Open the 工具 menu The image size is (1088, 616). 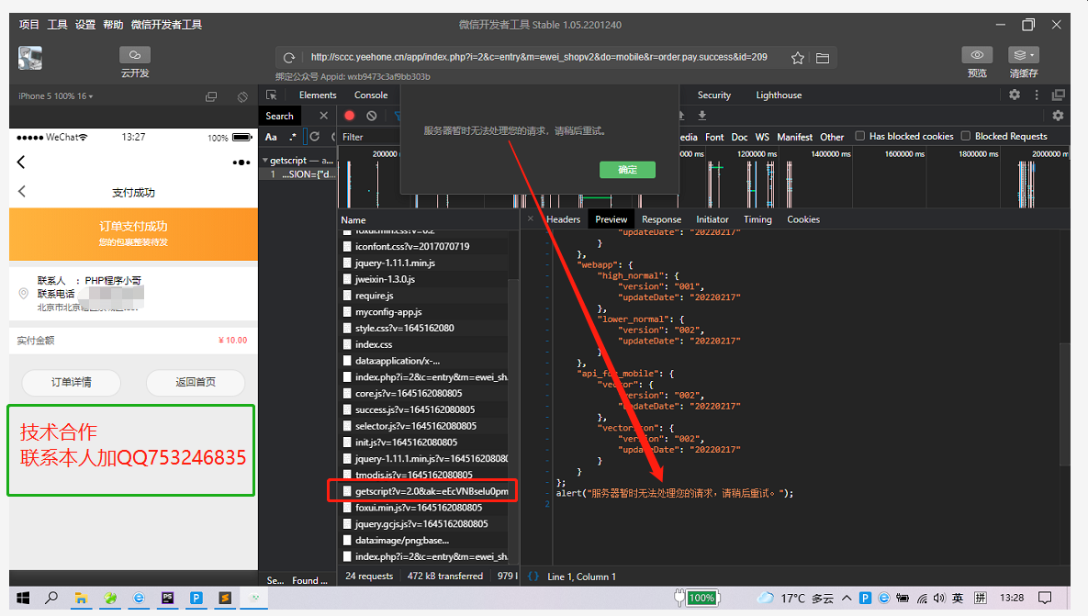pyautogui.click(x=57, y=25)
